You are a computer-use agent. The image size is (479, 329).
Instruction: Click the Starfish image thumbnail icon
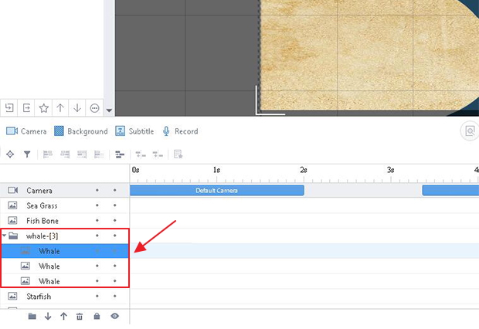12,296
